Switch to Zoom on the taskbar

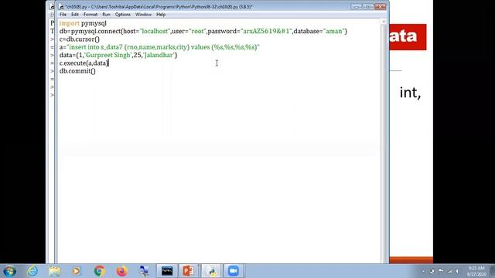tap(234, 271)
